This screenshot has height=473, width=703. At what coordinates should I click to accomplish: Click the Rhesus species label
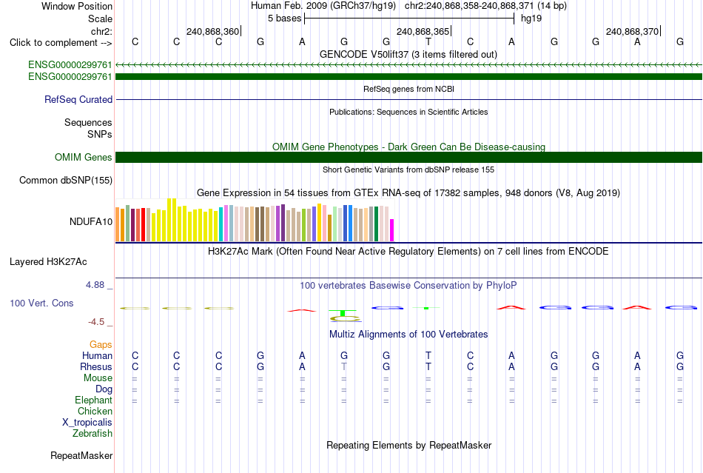tap(96, 366)
